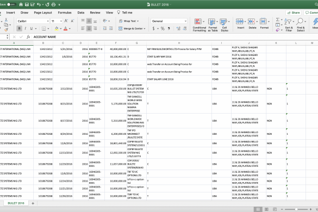This screenshot has width=318, height=212.
Task: Expand the General number format dropdown
Action: click(x=185, y=21)
